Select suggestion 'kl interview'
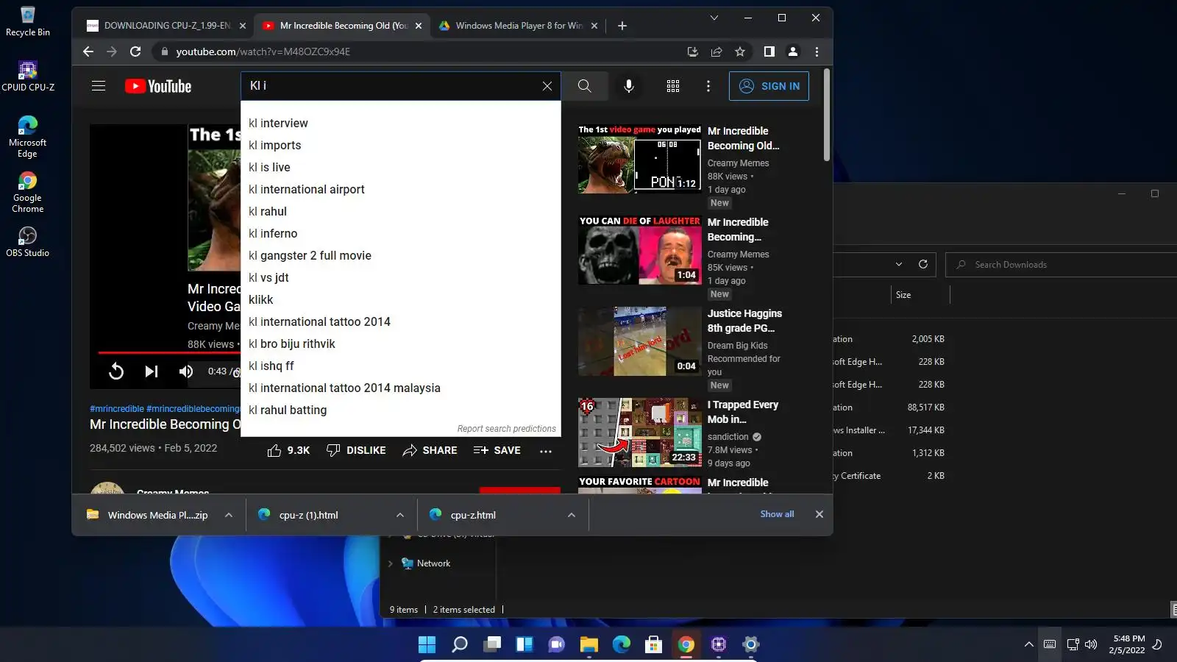Image resolution: width=1177 pixels, height=662 pixels. [x=401, y=123]
